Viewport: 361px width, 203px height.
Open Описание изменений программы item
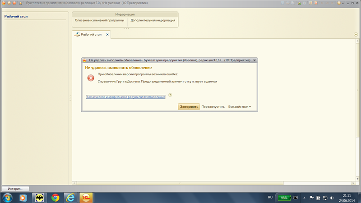click(100, 20)
